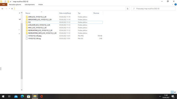The image size is (177, 99).
Task: Select the AMD_ECE_101032152_3_00 folder name
Action: tap(37, 17)
